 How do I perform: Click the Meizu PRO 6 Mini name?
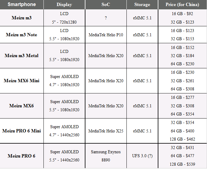coord(22,131)
